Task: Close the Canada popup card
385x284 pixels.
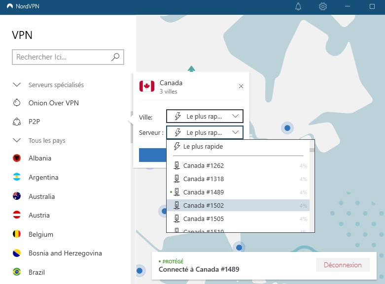Action: coord(241,86)
